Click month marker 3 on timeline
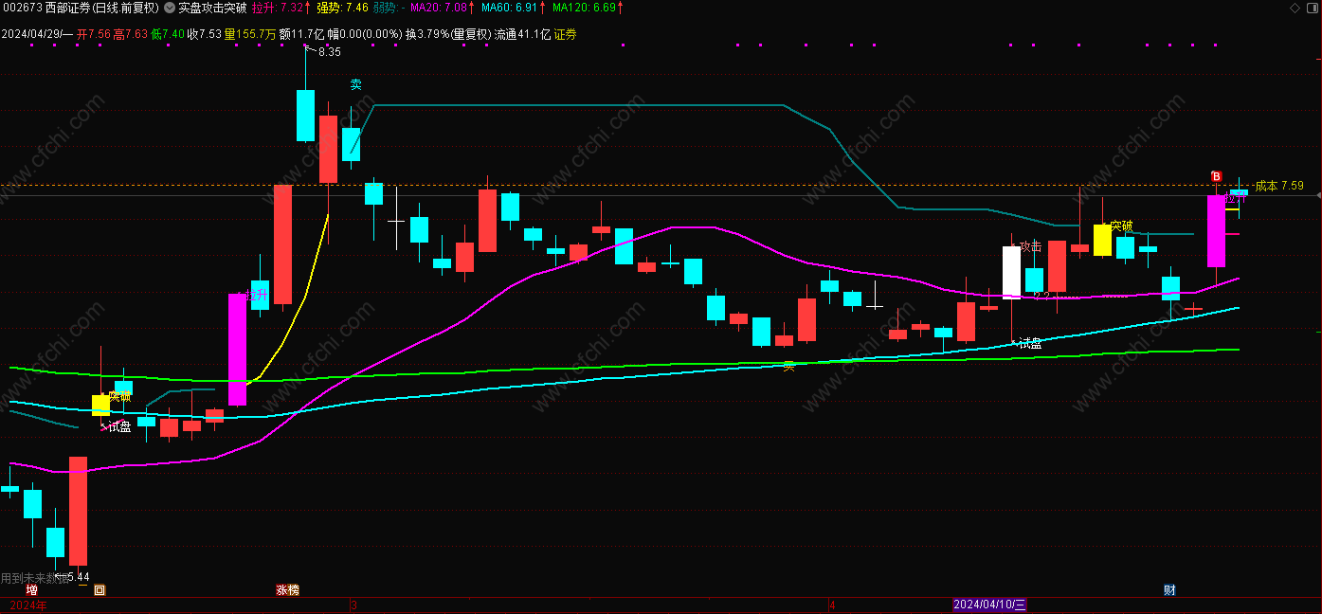Screen dimensions: 1322x614 tap(353, 605)
